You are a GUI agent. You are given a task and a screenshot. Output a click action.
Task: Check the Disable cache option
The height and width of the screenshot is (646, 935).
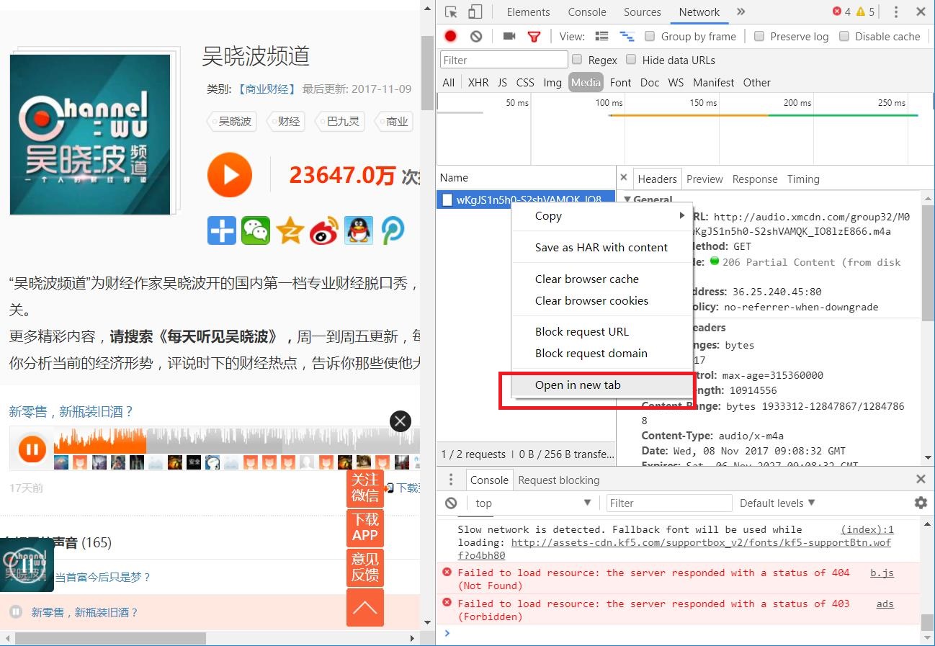pyautogui.click(x=844, y=36)
